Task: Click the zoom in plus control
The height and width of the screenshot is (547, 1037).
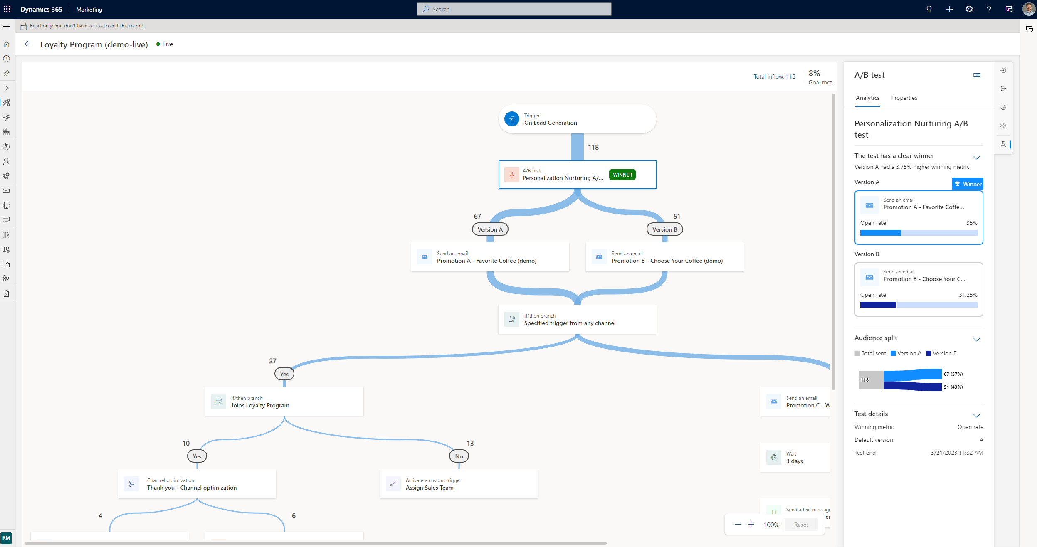Action: (752, 524)
